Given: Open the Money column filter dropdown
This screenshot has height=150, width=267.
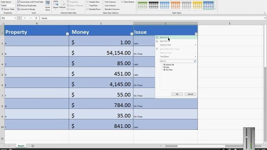Looking at the screenshot, I should 132,34.
